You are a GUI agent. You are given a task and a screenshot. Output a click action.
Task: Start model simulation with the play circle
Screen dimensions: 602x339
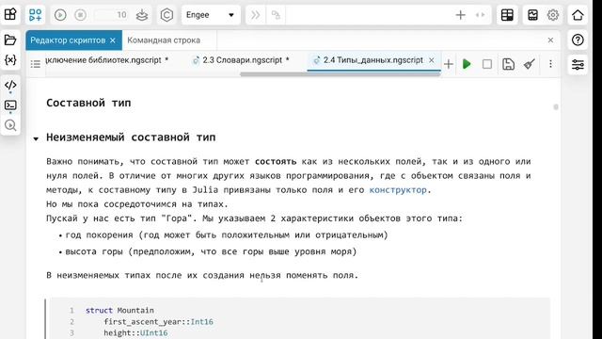(x=60, y=15)
